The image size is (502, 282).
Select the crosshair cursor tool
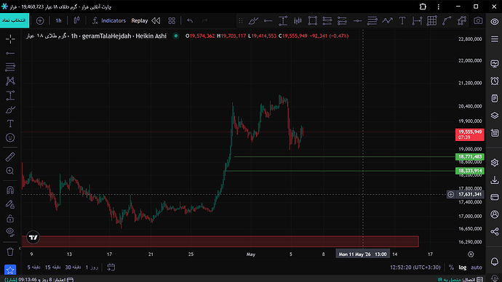pyautogui.click(x=10, y=39)
